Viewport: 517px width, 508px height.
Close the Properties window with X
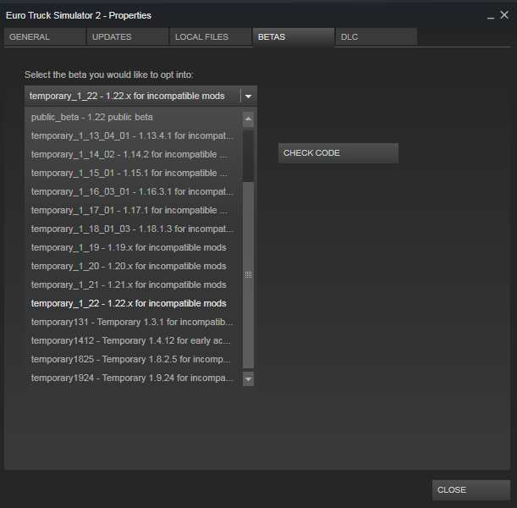(x=504, y=15)
